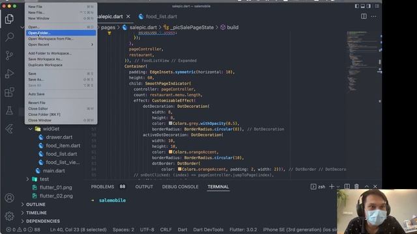Click UTF-8 encoding status item
This screenshot has height=234, width=417.
[147, 229]
